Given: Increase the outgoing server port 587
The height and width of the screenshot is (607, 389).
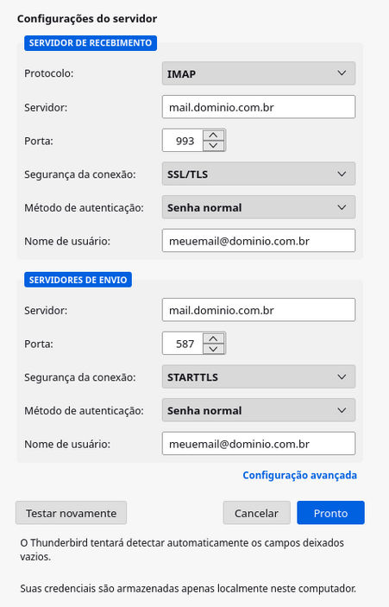Looking at the screenshot, I should [213, 338].
